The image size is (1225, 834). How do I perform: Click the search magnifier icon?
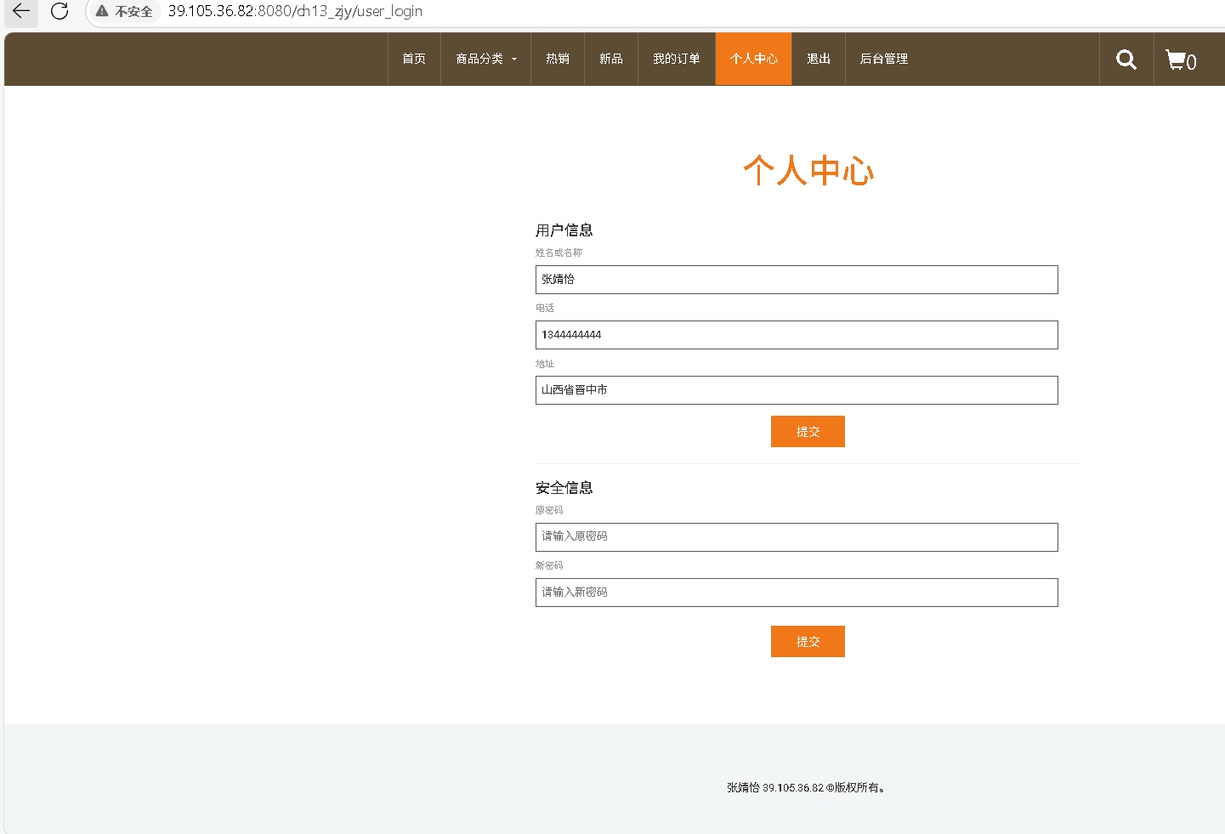pyautogui.click(x=1126, y=60)
